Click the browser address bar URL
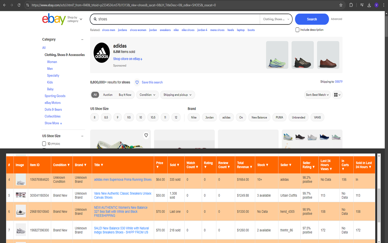The width and height of the screenshot is (388, 243). pyautogui.click(x=124, y=5)
